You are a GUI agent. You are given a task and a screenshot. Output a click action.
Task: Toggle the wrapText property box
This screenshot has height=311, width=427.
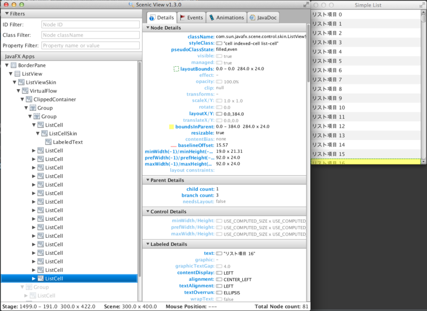coord(219,299)
